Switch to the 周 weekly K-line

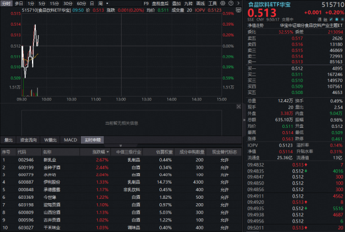[x=100, y=3]
